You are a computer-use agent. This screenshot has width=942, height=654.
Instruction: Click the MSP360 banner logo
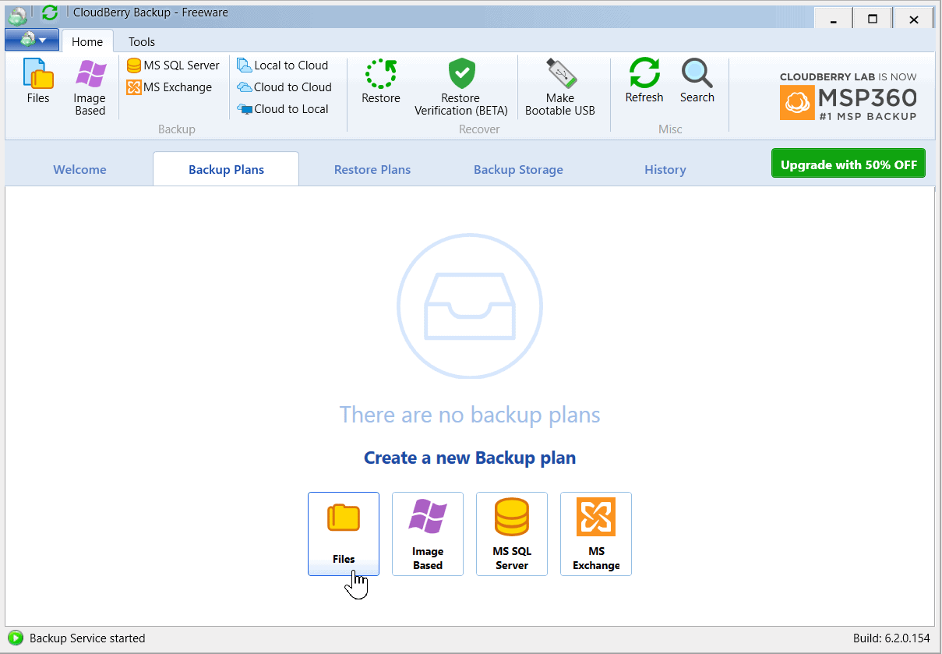coord(849,97)
